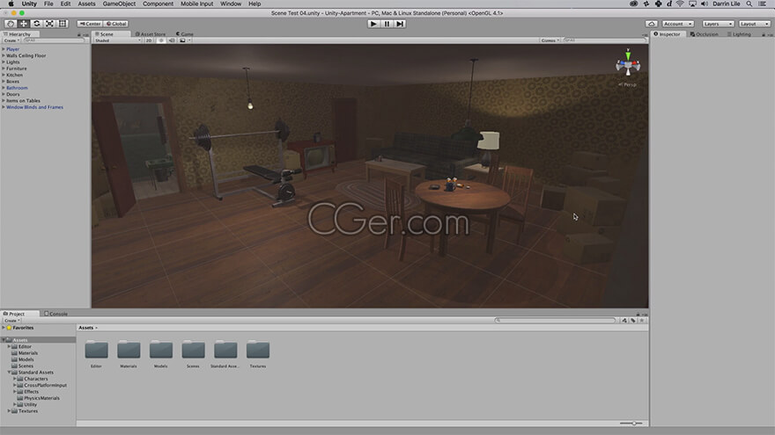The image size is (775, 435).
Task: Switch to the Occlusion tab
Action: [x=705, y=34]
